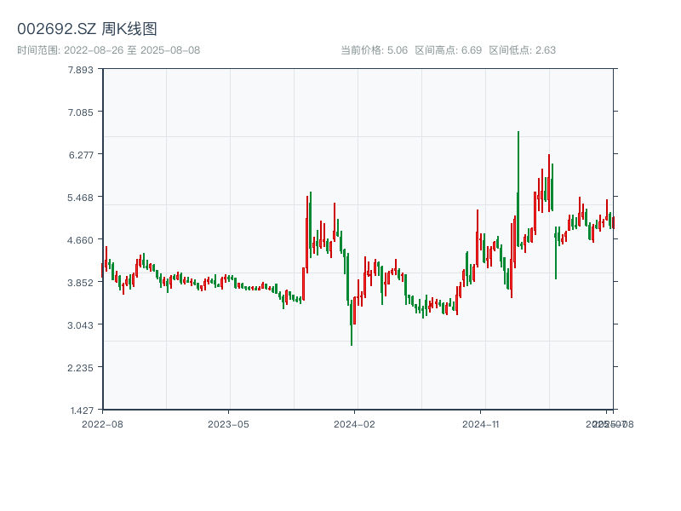Click x-axis label 2024-11
Image resolution: width=681 pixels, height=511 pixels.
pyautogui.click(x=480, y=424)
